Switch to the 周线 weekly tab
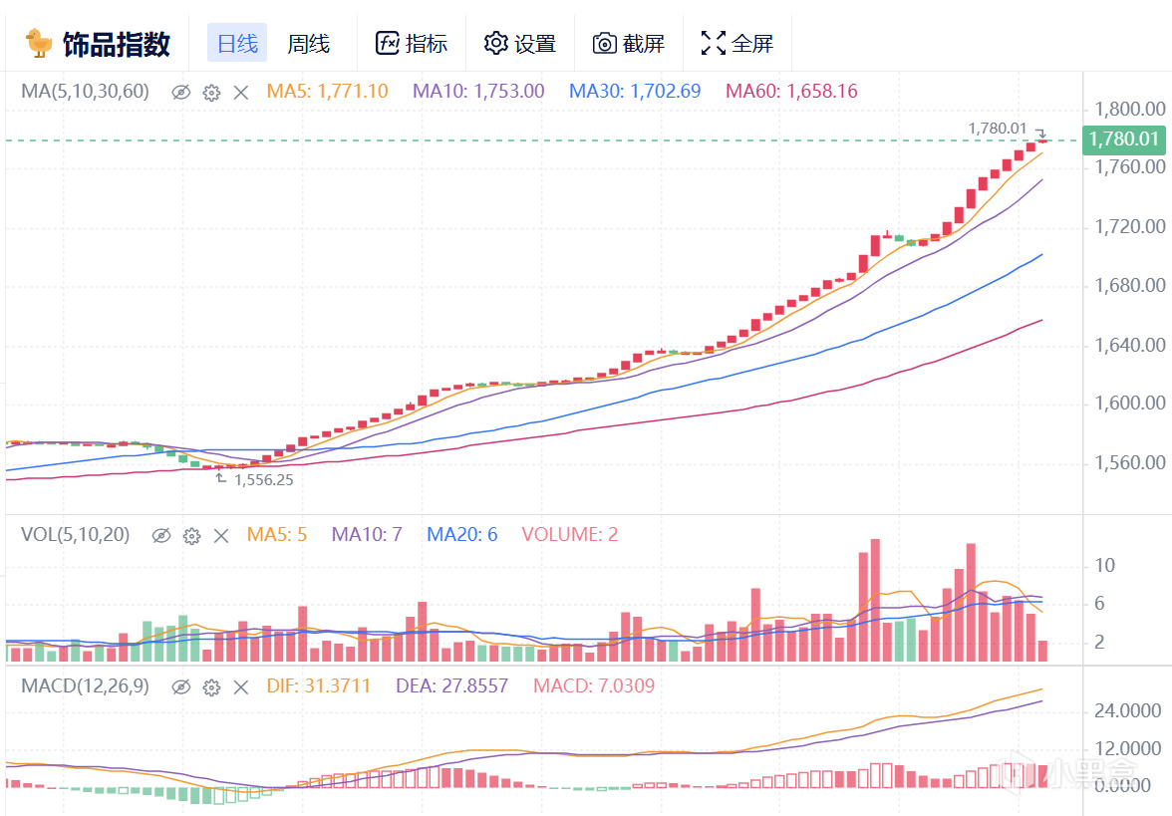 click(x=309, y=44)
